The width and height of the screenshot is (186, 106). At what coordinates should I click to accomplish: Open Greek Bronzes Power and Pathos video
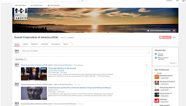(x=79, y=88)
